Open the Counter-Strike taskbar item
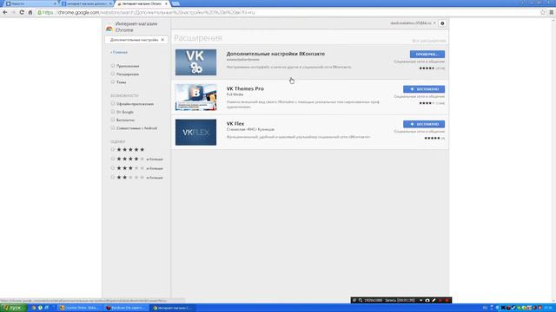This screenshot has width=556, height=312. point(79,308)
